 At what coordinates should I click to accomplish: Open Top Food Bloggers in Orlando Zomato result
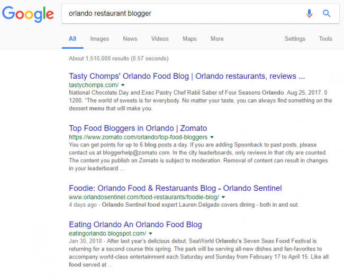point(138,128)
